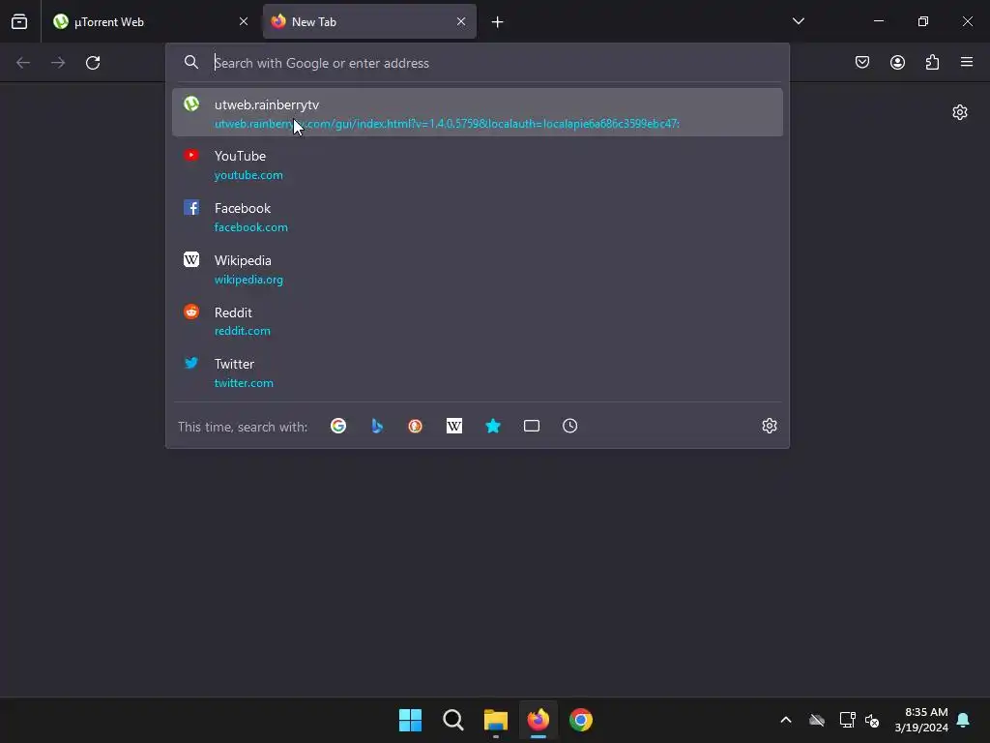Open the utweb.rainberrytv URL link
Viewport: 990px width, 743px height.
pyautogui.click(x=447, y=124)
